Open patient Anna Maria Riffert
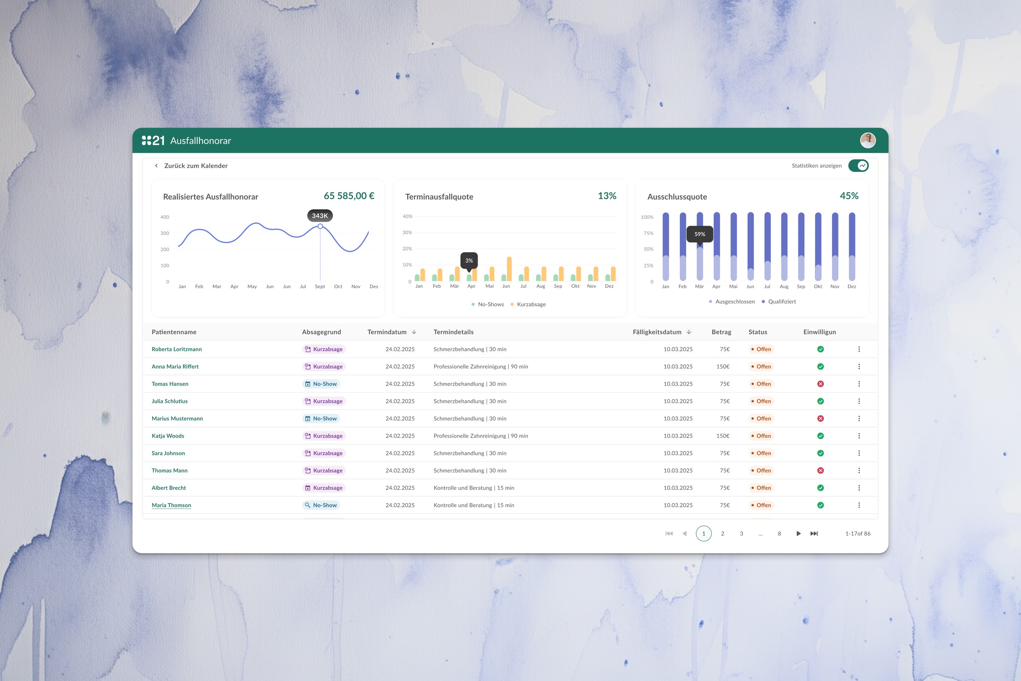 175,366
